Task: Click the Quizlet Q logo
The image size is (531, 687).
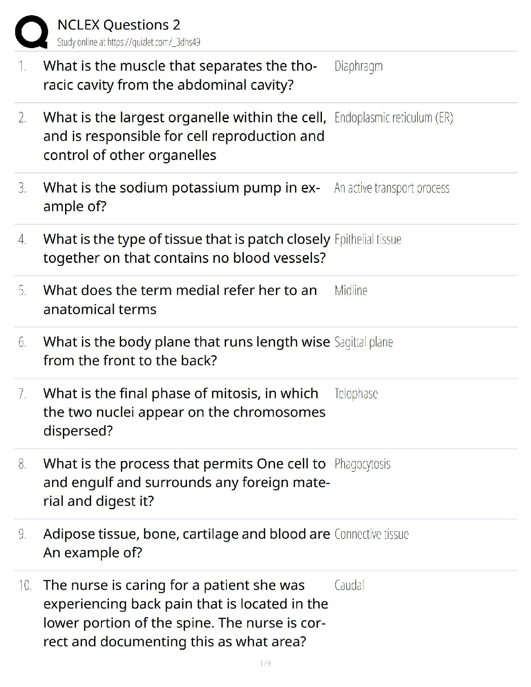Action: [31, 32]
